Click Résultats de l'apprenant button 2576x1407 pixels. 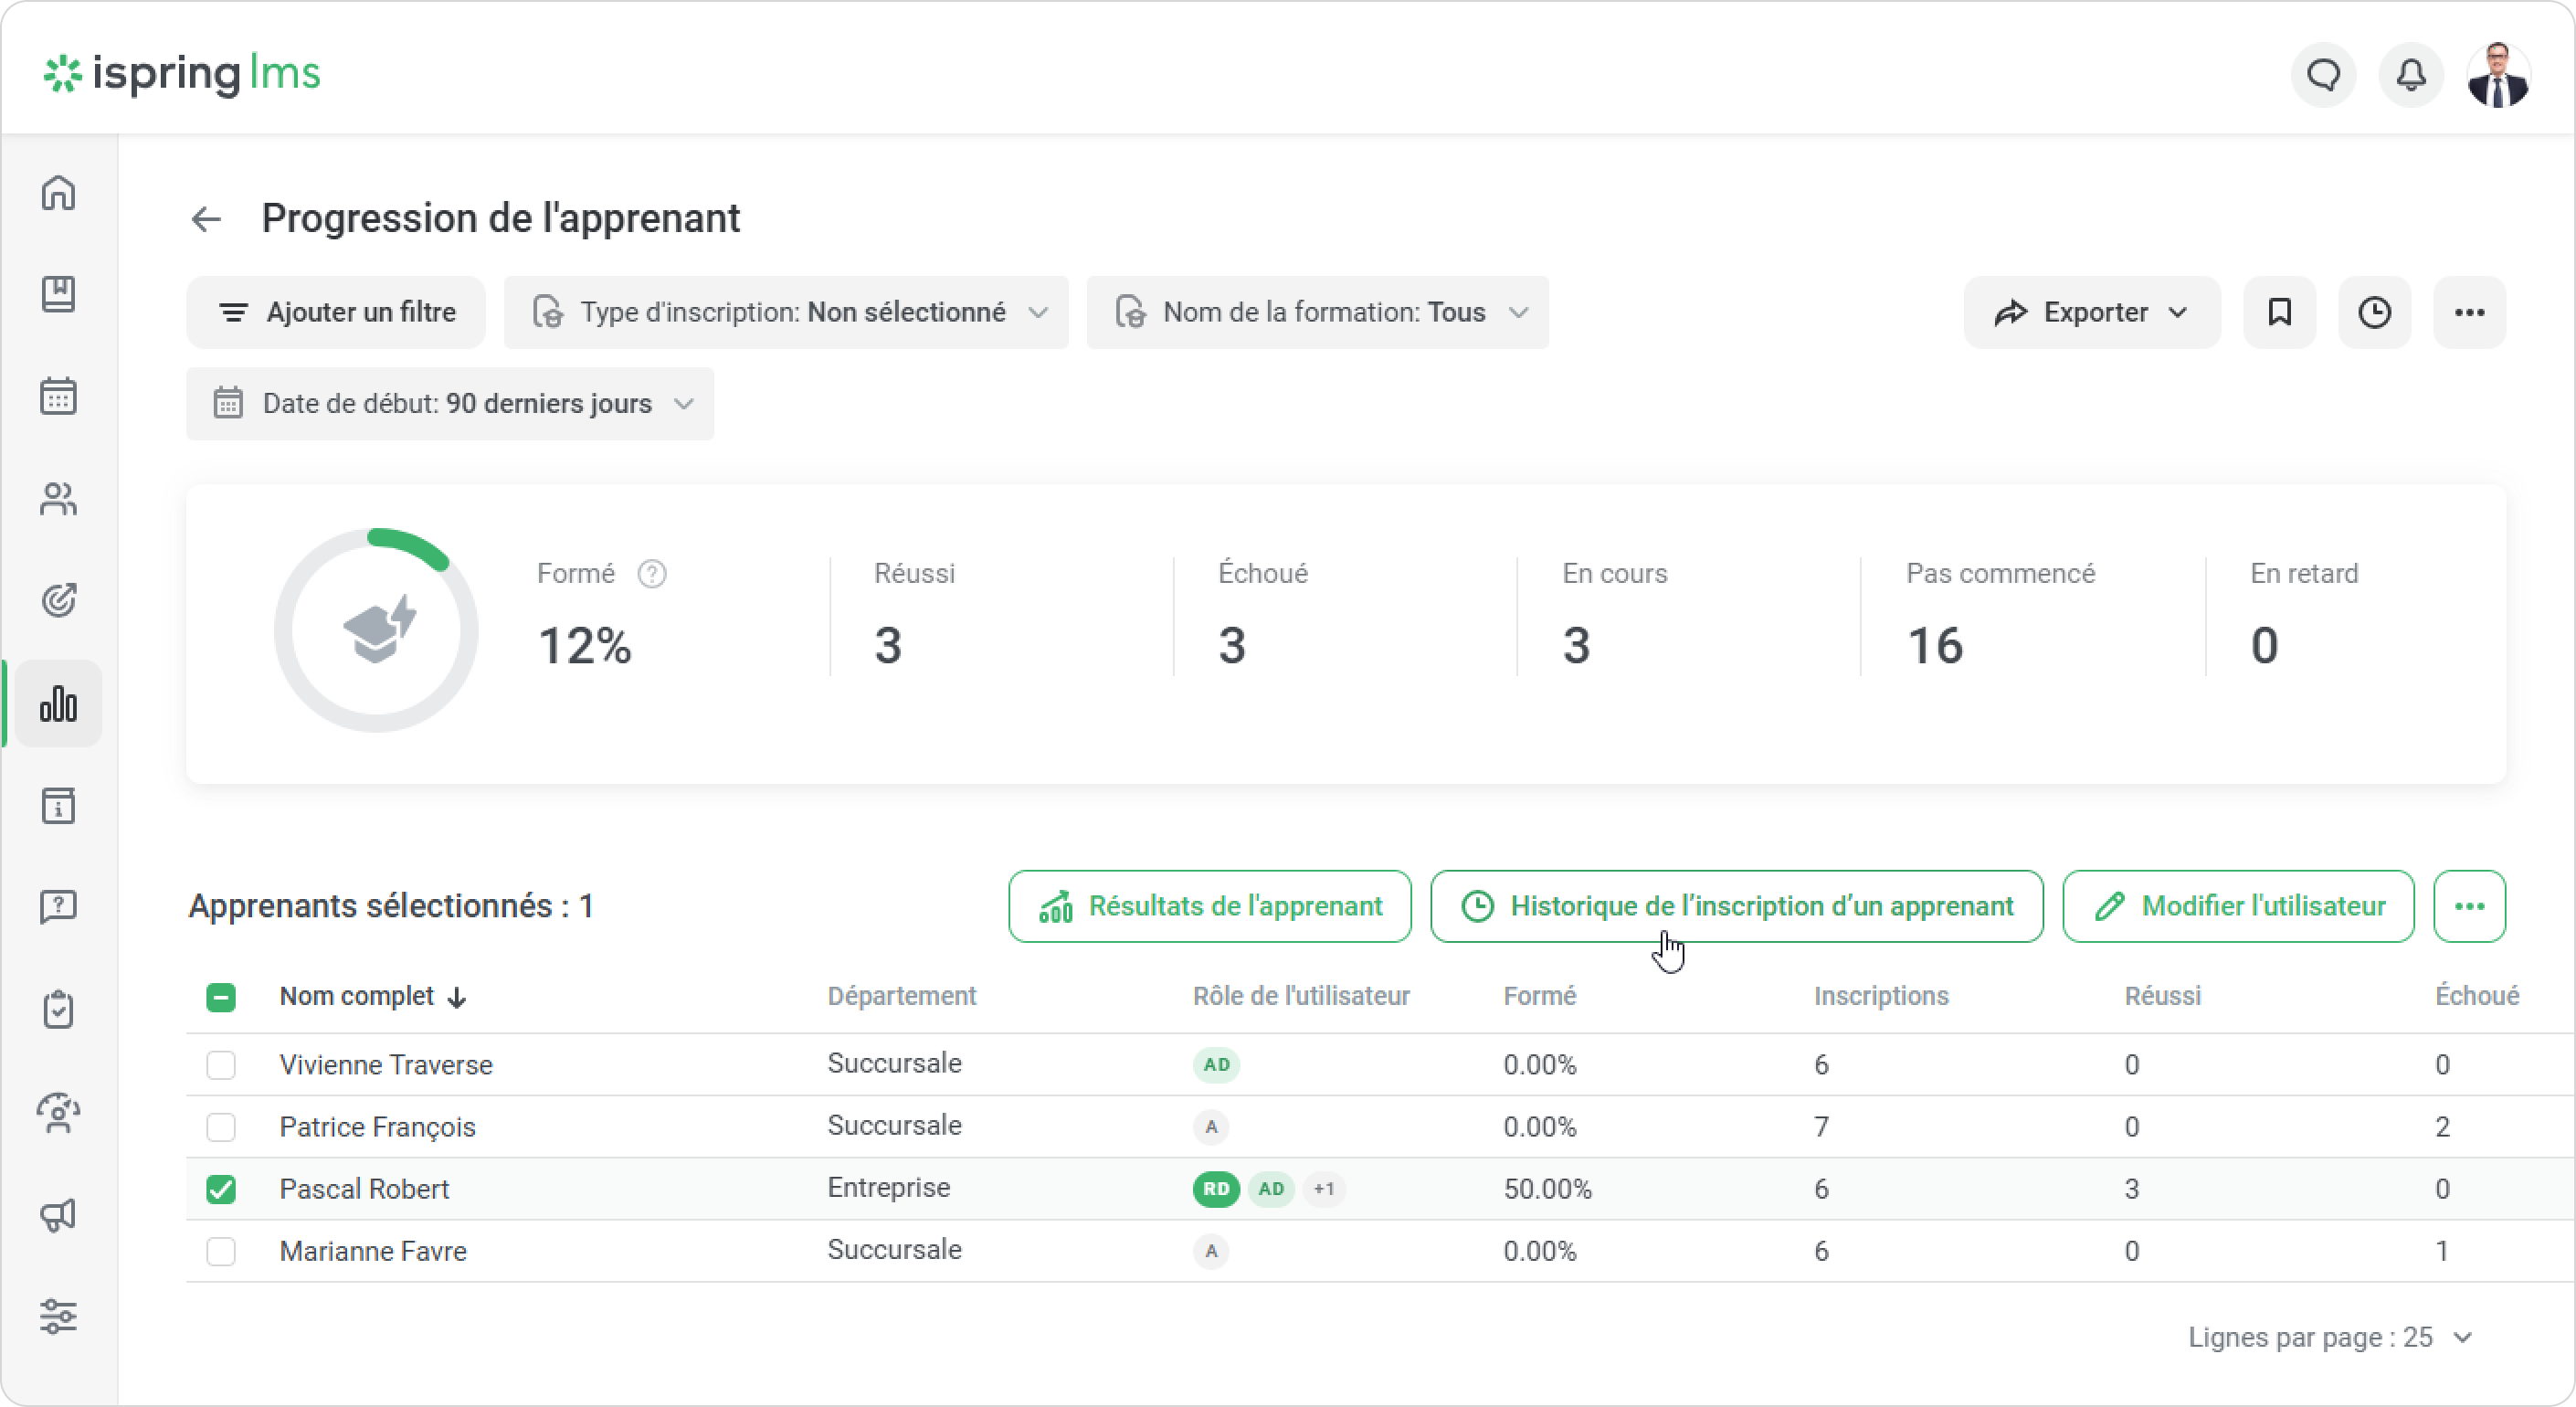pos(1210,906)
